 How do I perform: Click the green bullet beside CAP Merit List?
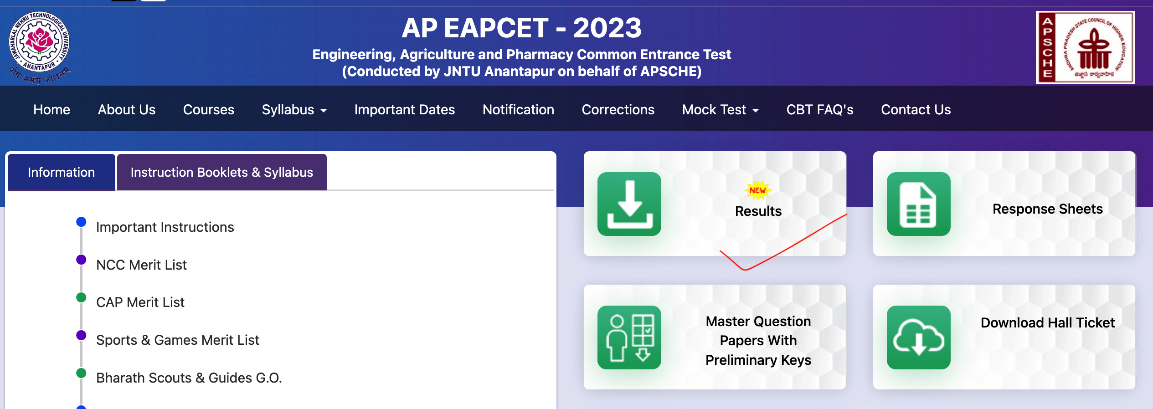[81, 297]
